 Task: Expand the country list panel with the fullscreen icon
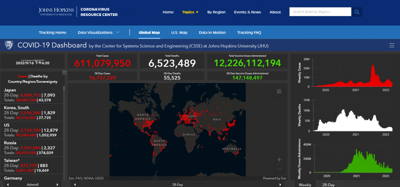point(64,72)
